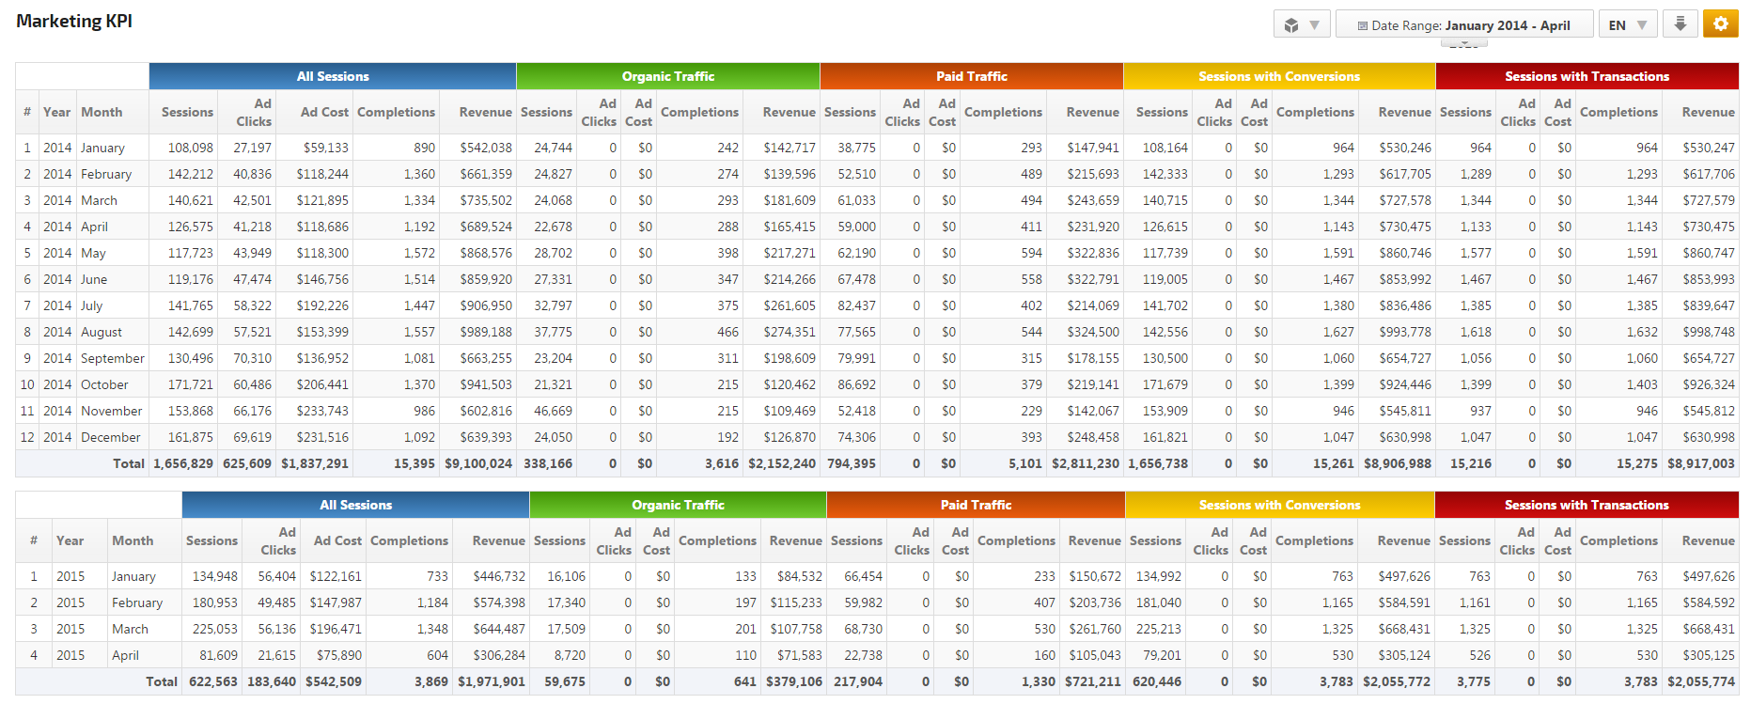1751x704 pixels.
Task: Expand the small handle below Date Range
Action: (x=1463, y=44)
